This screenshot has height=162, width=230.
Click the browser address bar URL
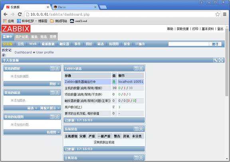coord(60,14)
